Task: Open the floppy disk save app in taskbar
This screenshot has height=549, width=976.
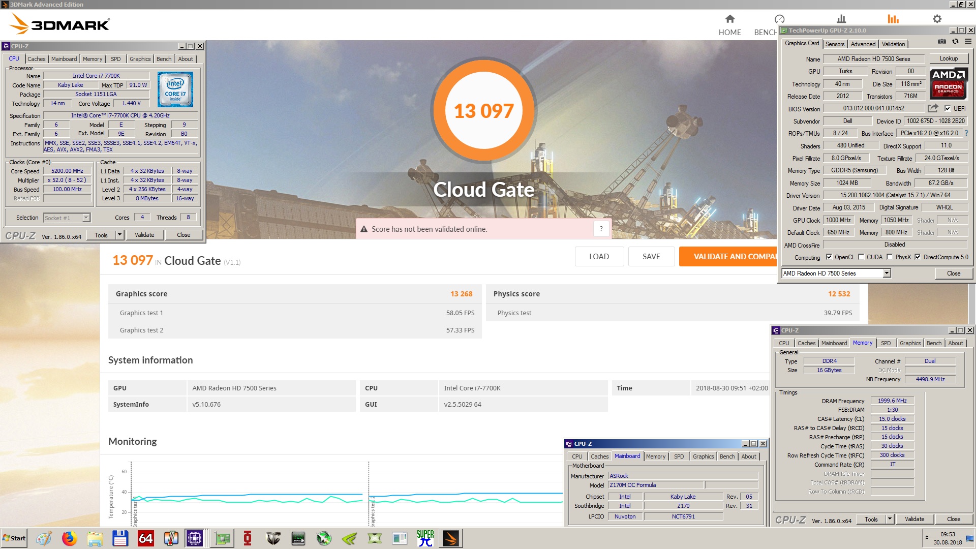Action: pyautogui.click(x=120, y=538)
